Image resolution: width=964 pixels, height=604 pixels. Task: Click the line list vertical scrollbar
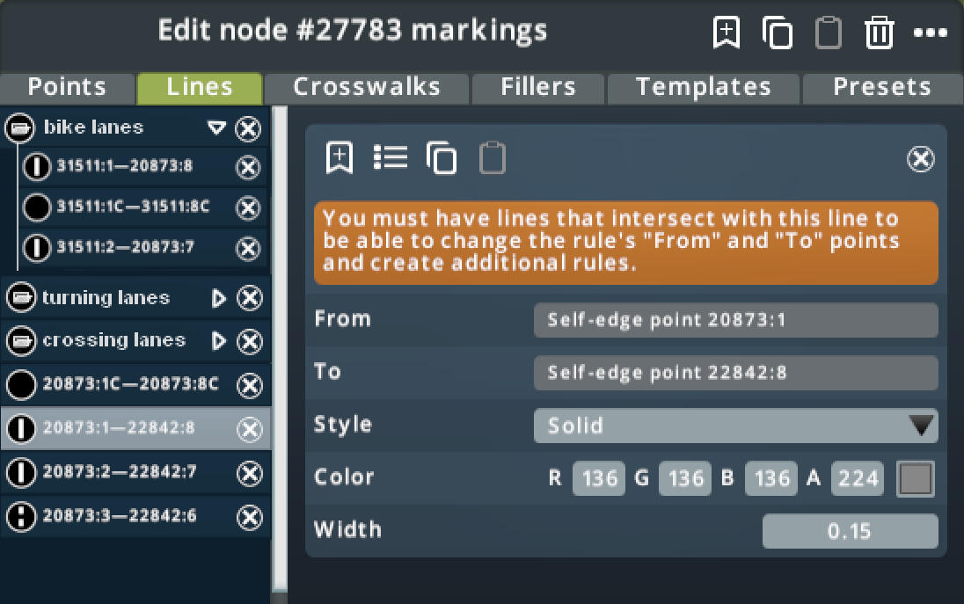280,347
